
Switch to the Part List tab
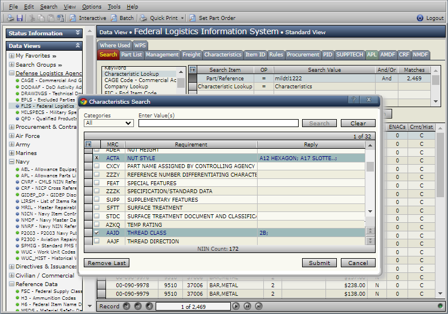(x=132, y=55)
